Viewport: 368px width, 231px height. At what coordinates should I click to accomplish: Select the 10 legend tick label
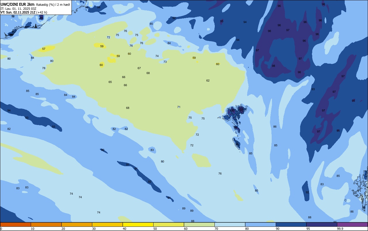coord(33,229)
